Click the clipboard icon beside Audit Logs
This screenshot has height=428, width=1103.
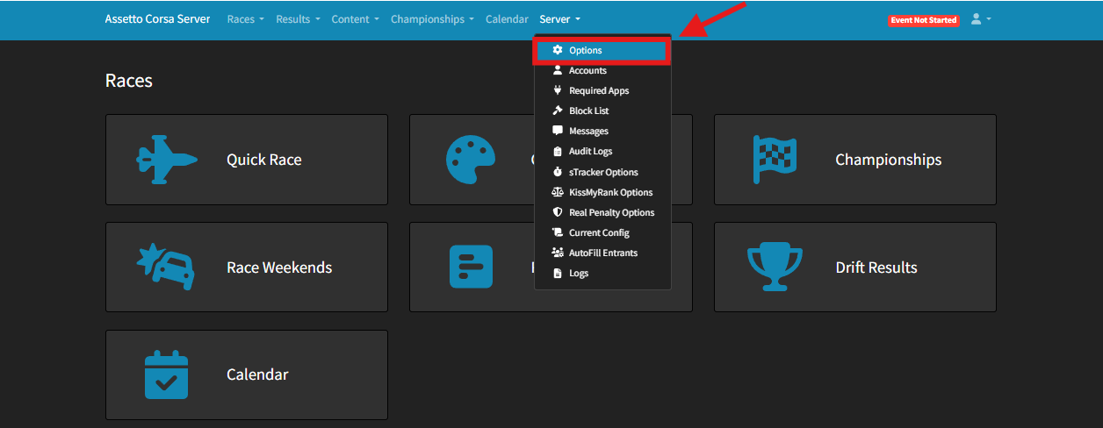point(558,151)
